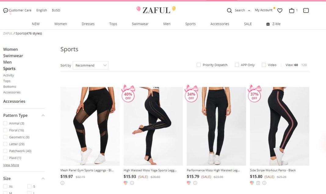Open the wishlist heart icon
326x194 pixels.
pyautogui.click(x=280, y=10)
